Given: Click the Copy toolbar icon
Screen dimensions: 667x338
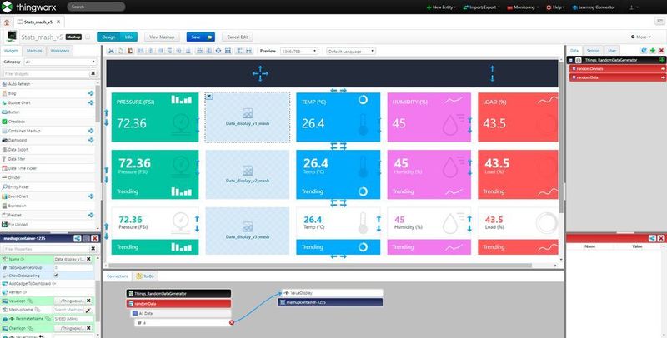Looking at the screenshot, I should tap(121, 51).
